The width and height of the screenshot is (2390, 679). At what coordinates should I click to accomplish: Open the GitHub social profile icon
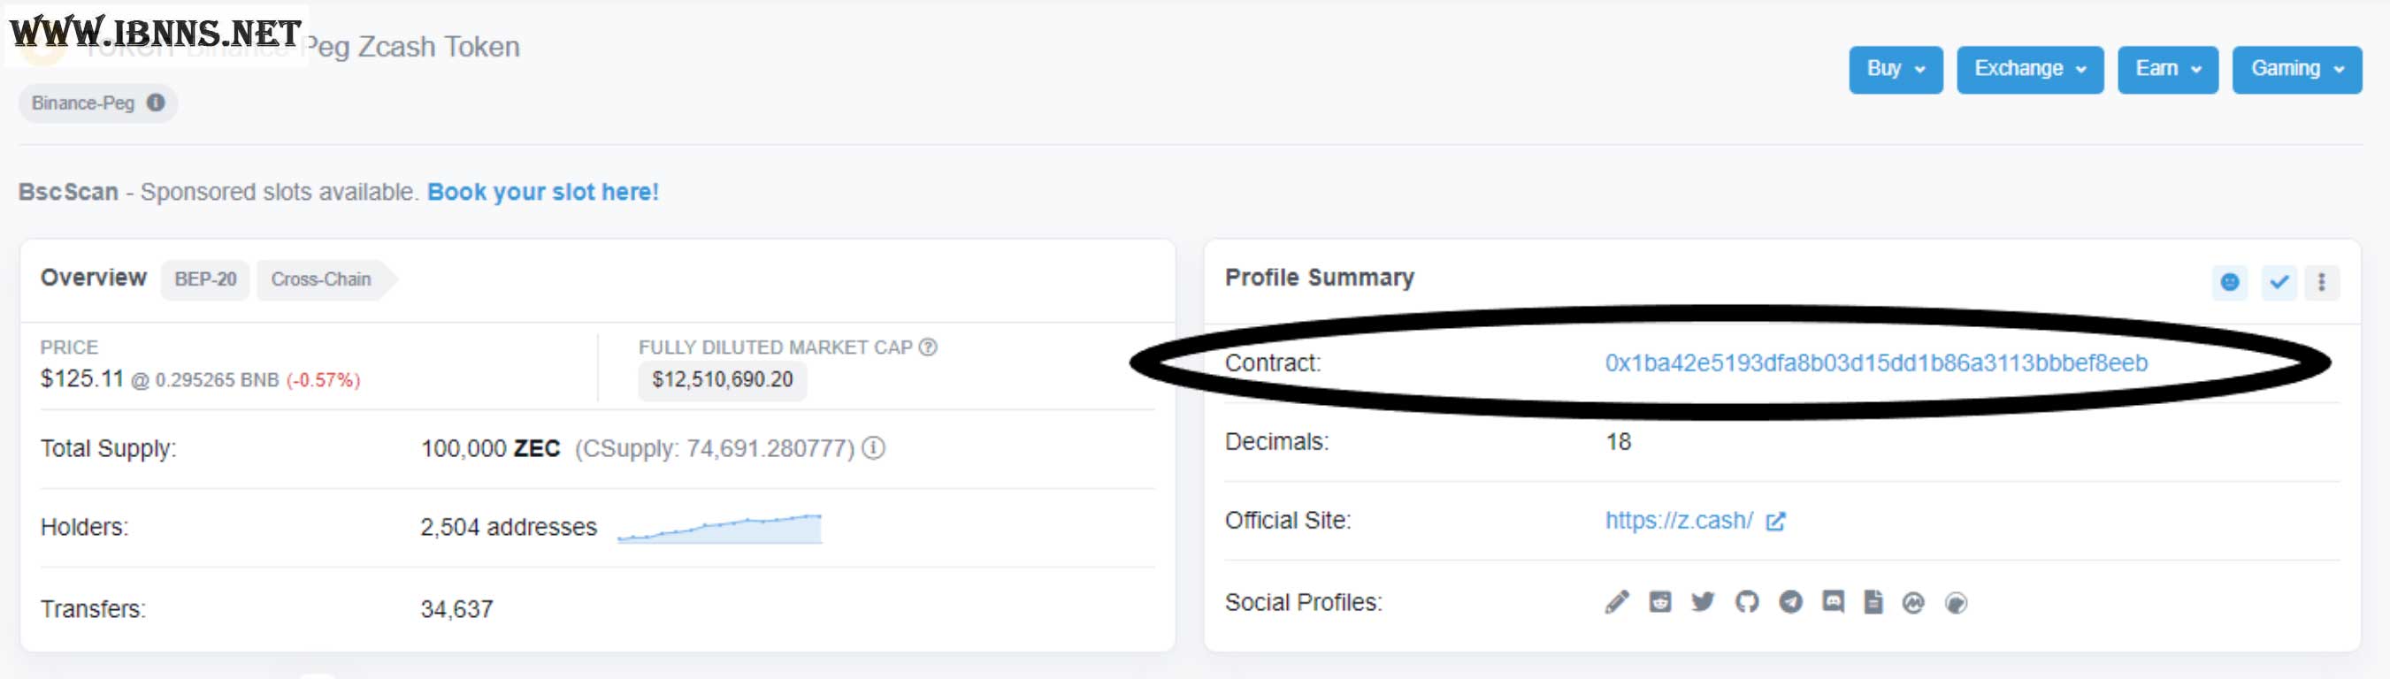(1747, 602)
